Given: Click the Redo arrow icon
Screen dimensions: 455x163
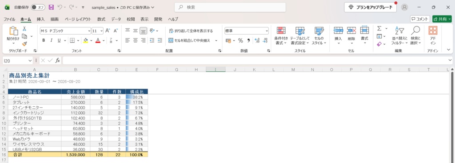Looking at the screenshot, I should [x=72, y=7].
